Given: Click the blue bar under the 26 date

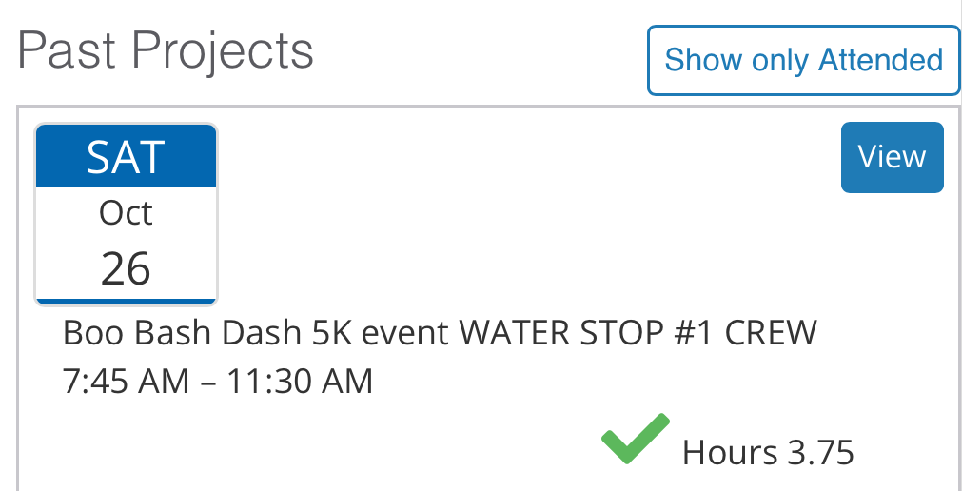Looking at the screenshot, I should coord(127,302).
